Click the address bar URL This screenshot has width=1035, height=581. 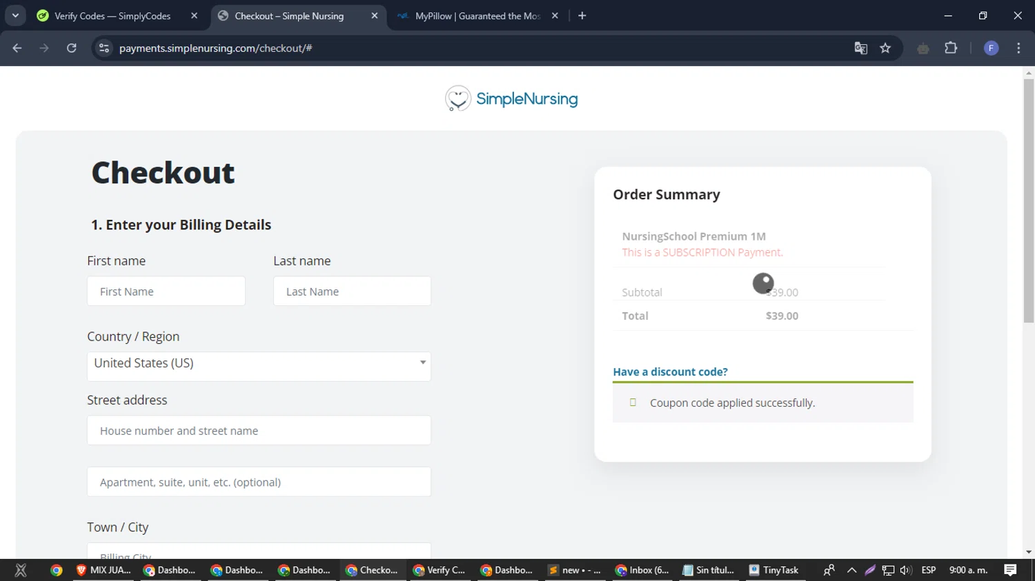[216, 48]
